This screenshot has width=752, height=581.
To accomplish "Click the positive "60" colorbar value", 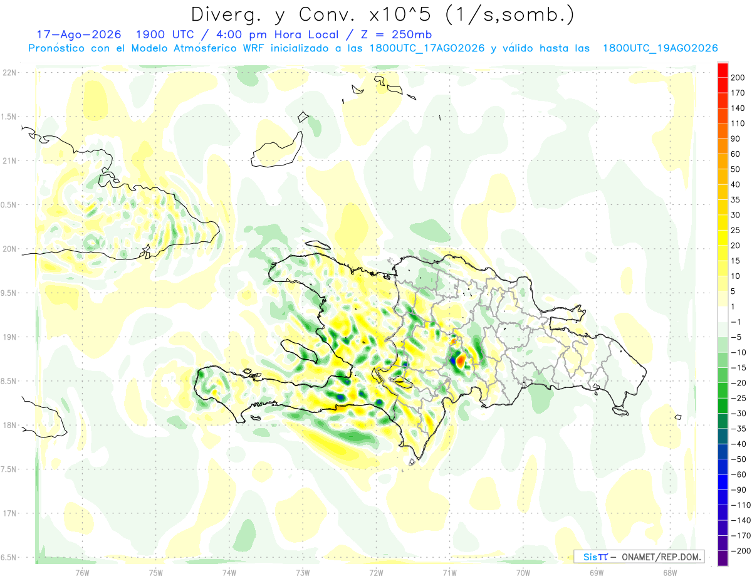I will (736, 154).
